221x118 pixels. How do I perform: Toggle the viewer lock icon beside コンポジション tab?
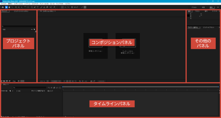[41, 11]
